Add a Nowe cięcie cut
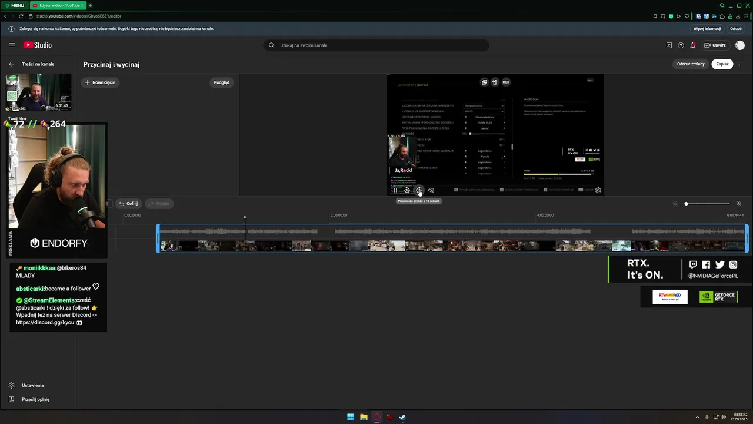This screenshot has width=753, height=424. click(x=100, y=82)
